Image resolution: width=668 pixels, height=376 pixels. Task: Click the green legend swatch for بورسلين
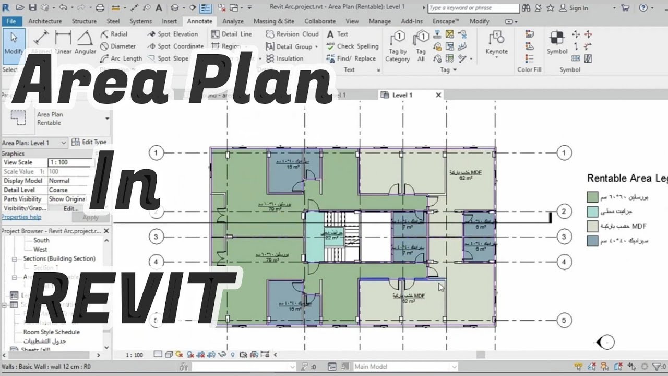coord(592,197)
